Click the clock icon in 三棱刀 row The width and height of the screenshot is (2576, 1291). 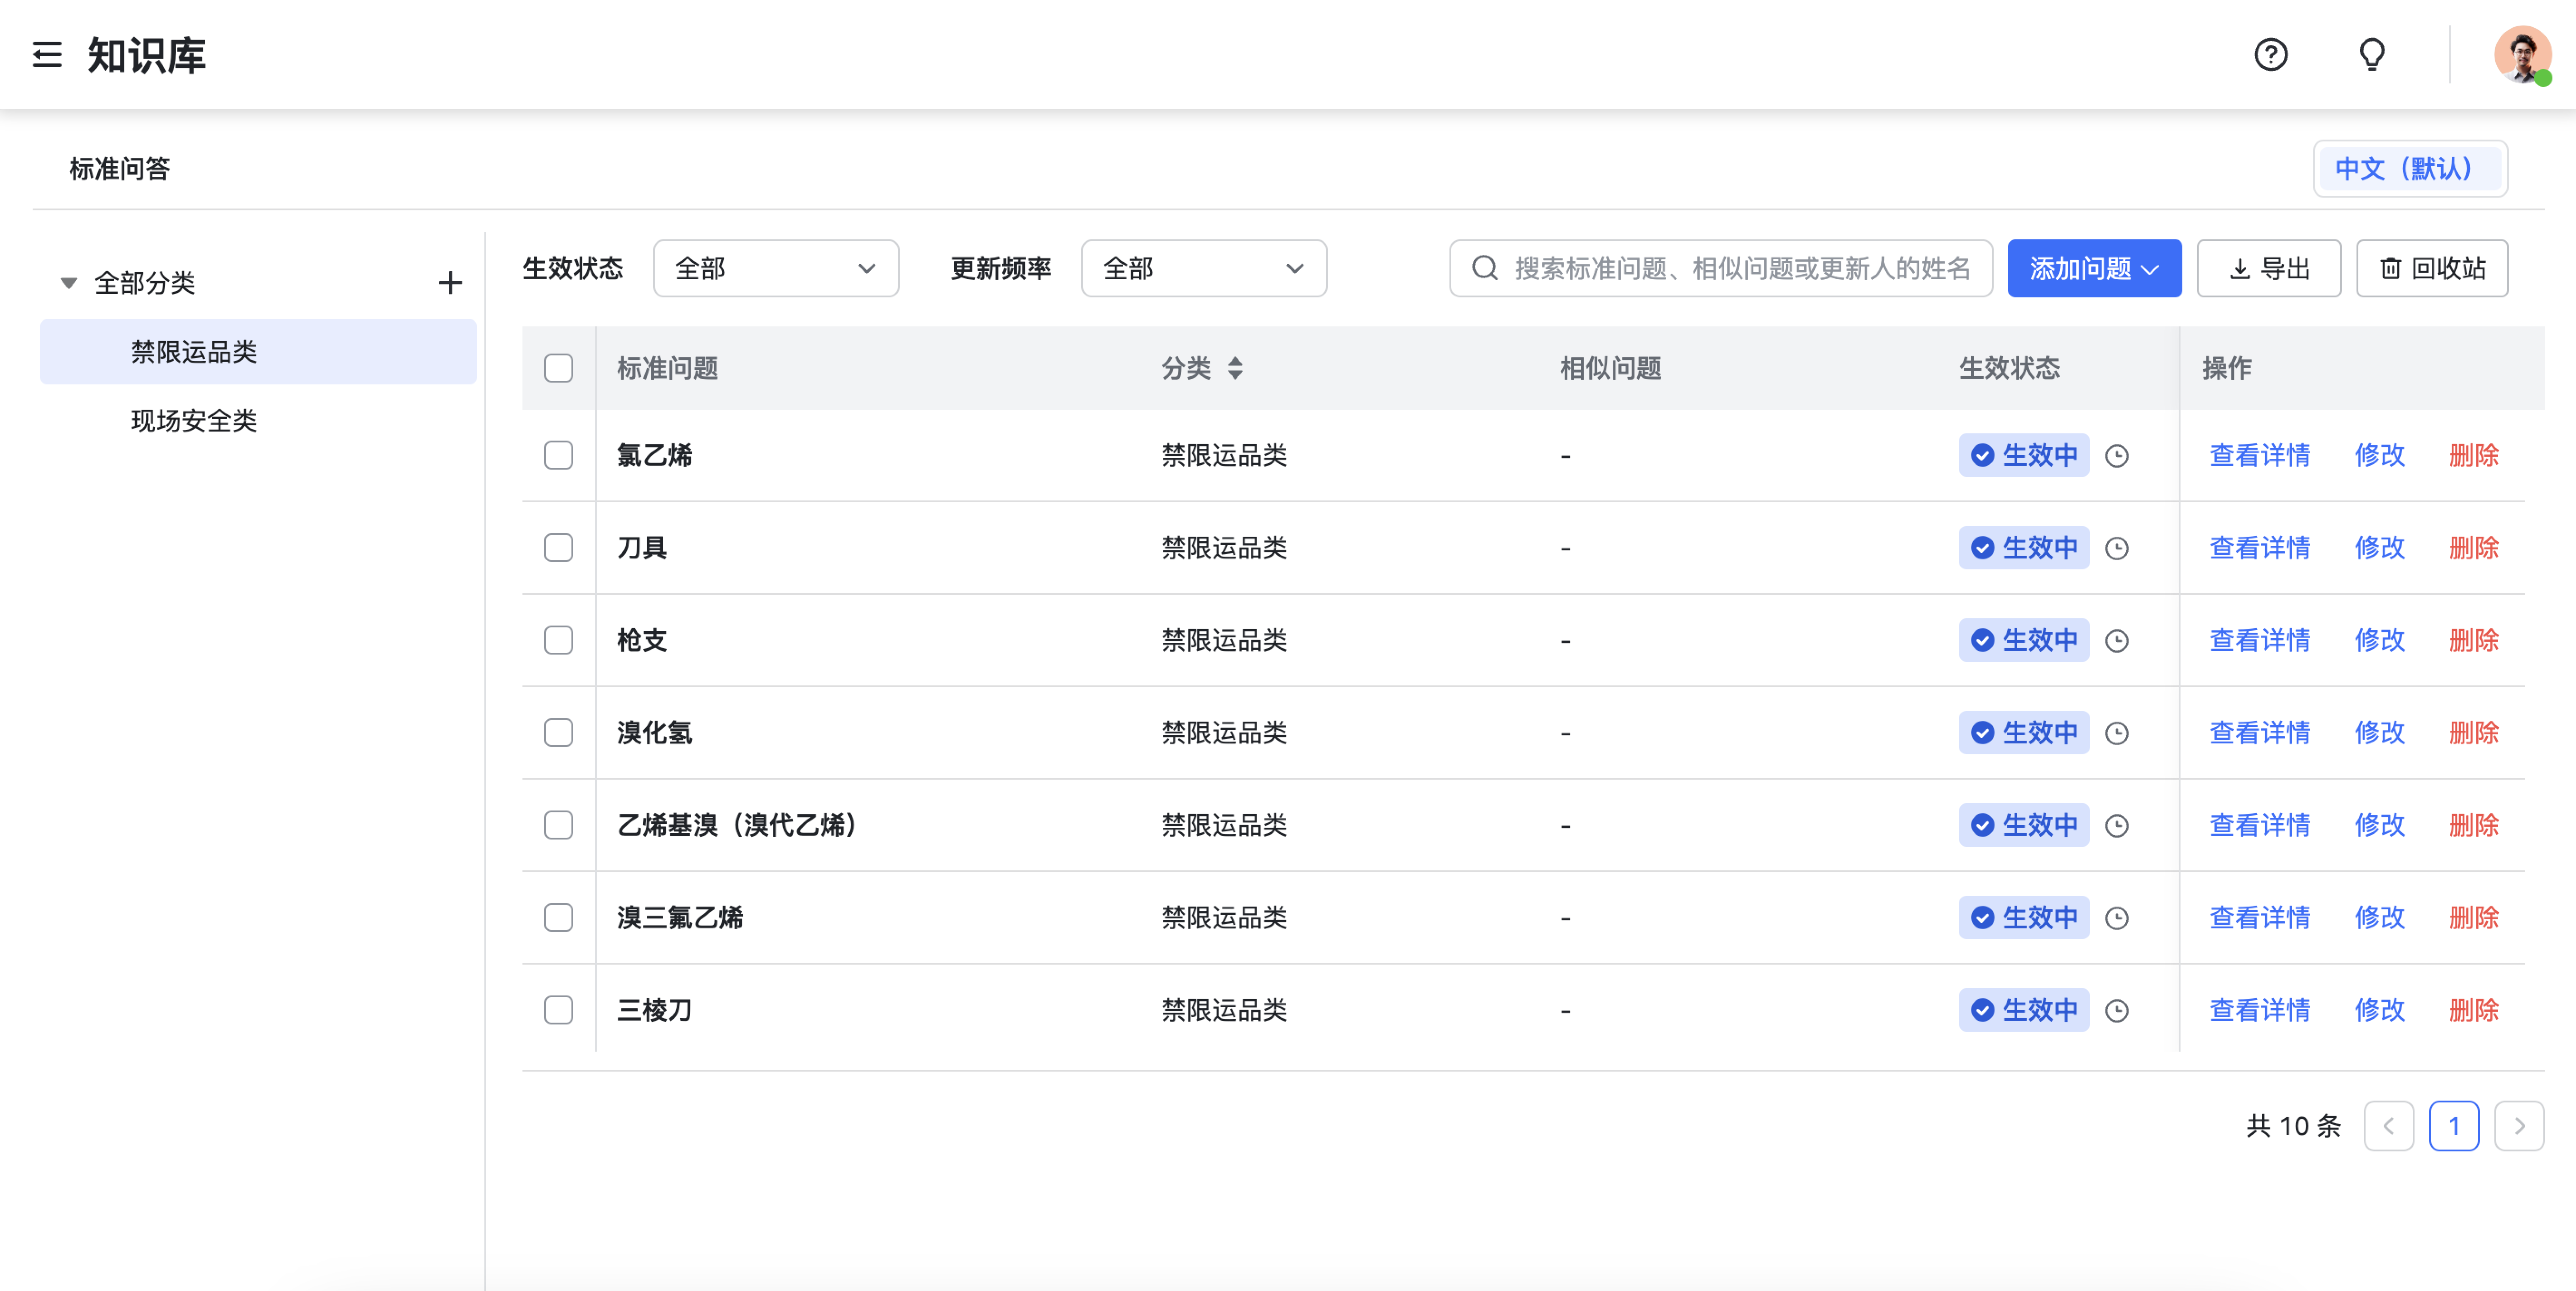point(2116,1010)
